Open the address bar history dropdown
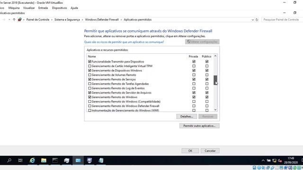The width and height of the screenshot is (303, 170). click(252, 20)
